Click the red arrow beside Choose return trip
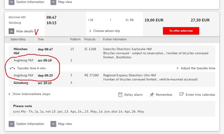Image resolution: width=224 pixels, height=134 pixels. click(x=90, y=31)
